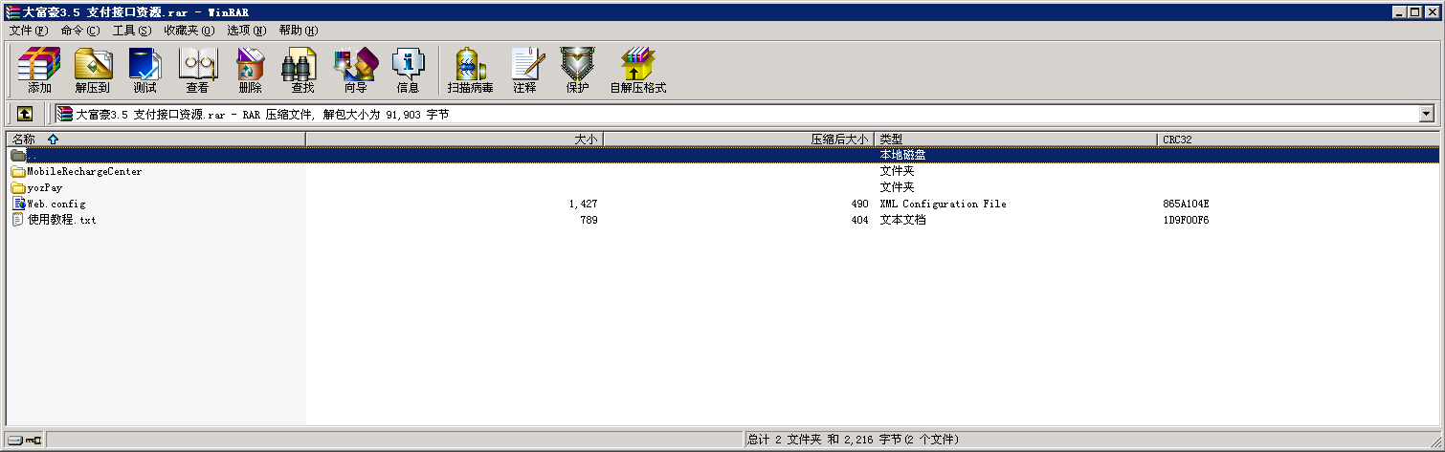Select the 使用教程.txt file
This screenshot has width=1445, height=452.
[61, 220]
